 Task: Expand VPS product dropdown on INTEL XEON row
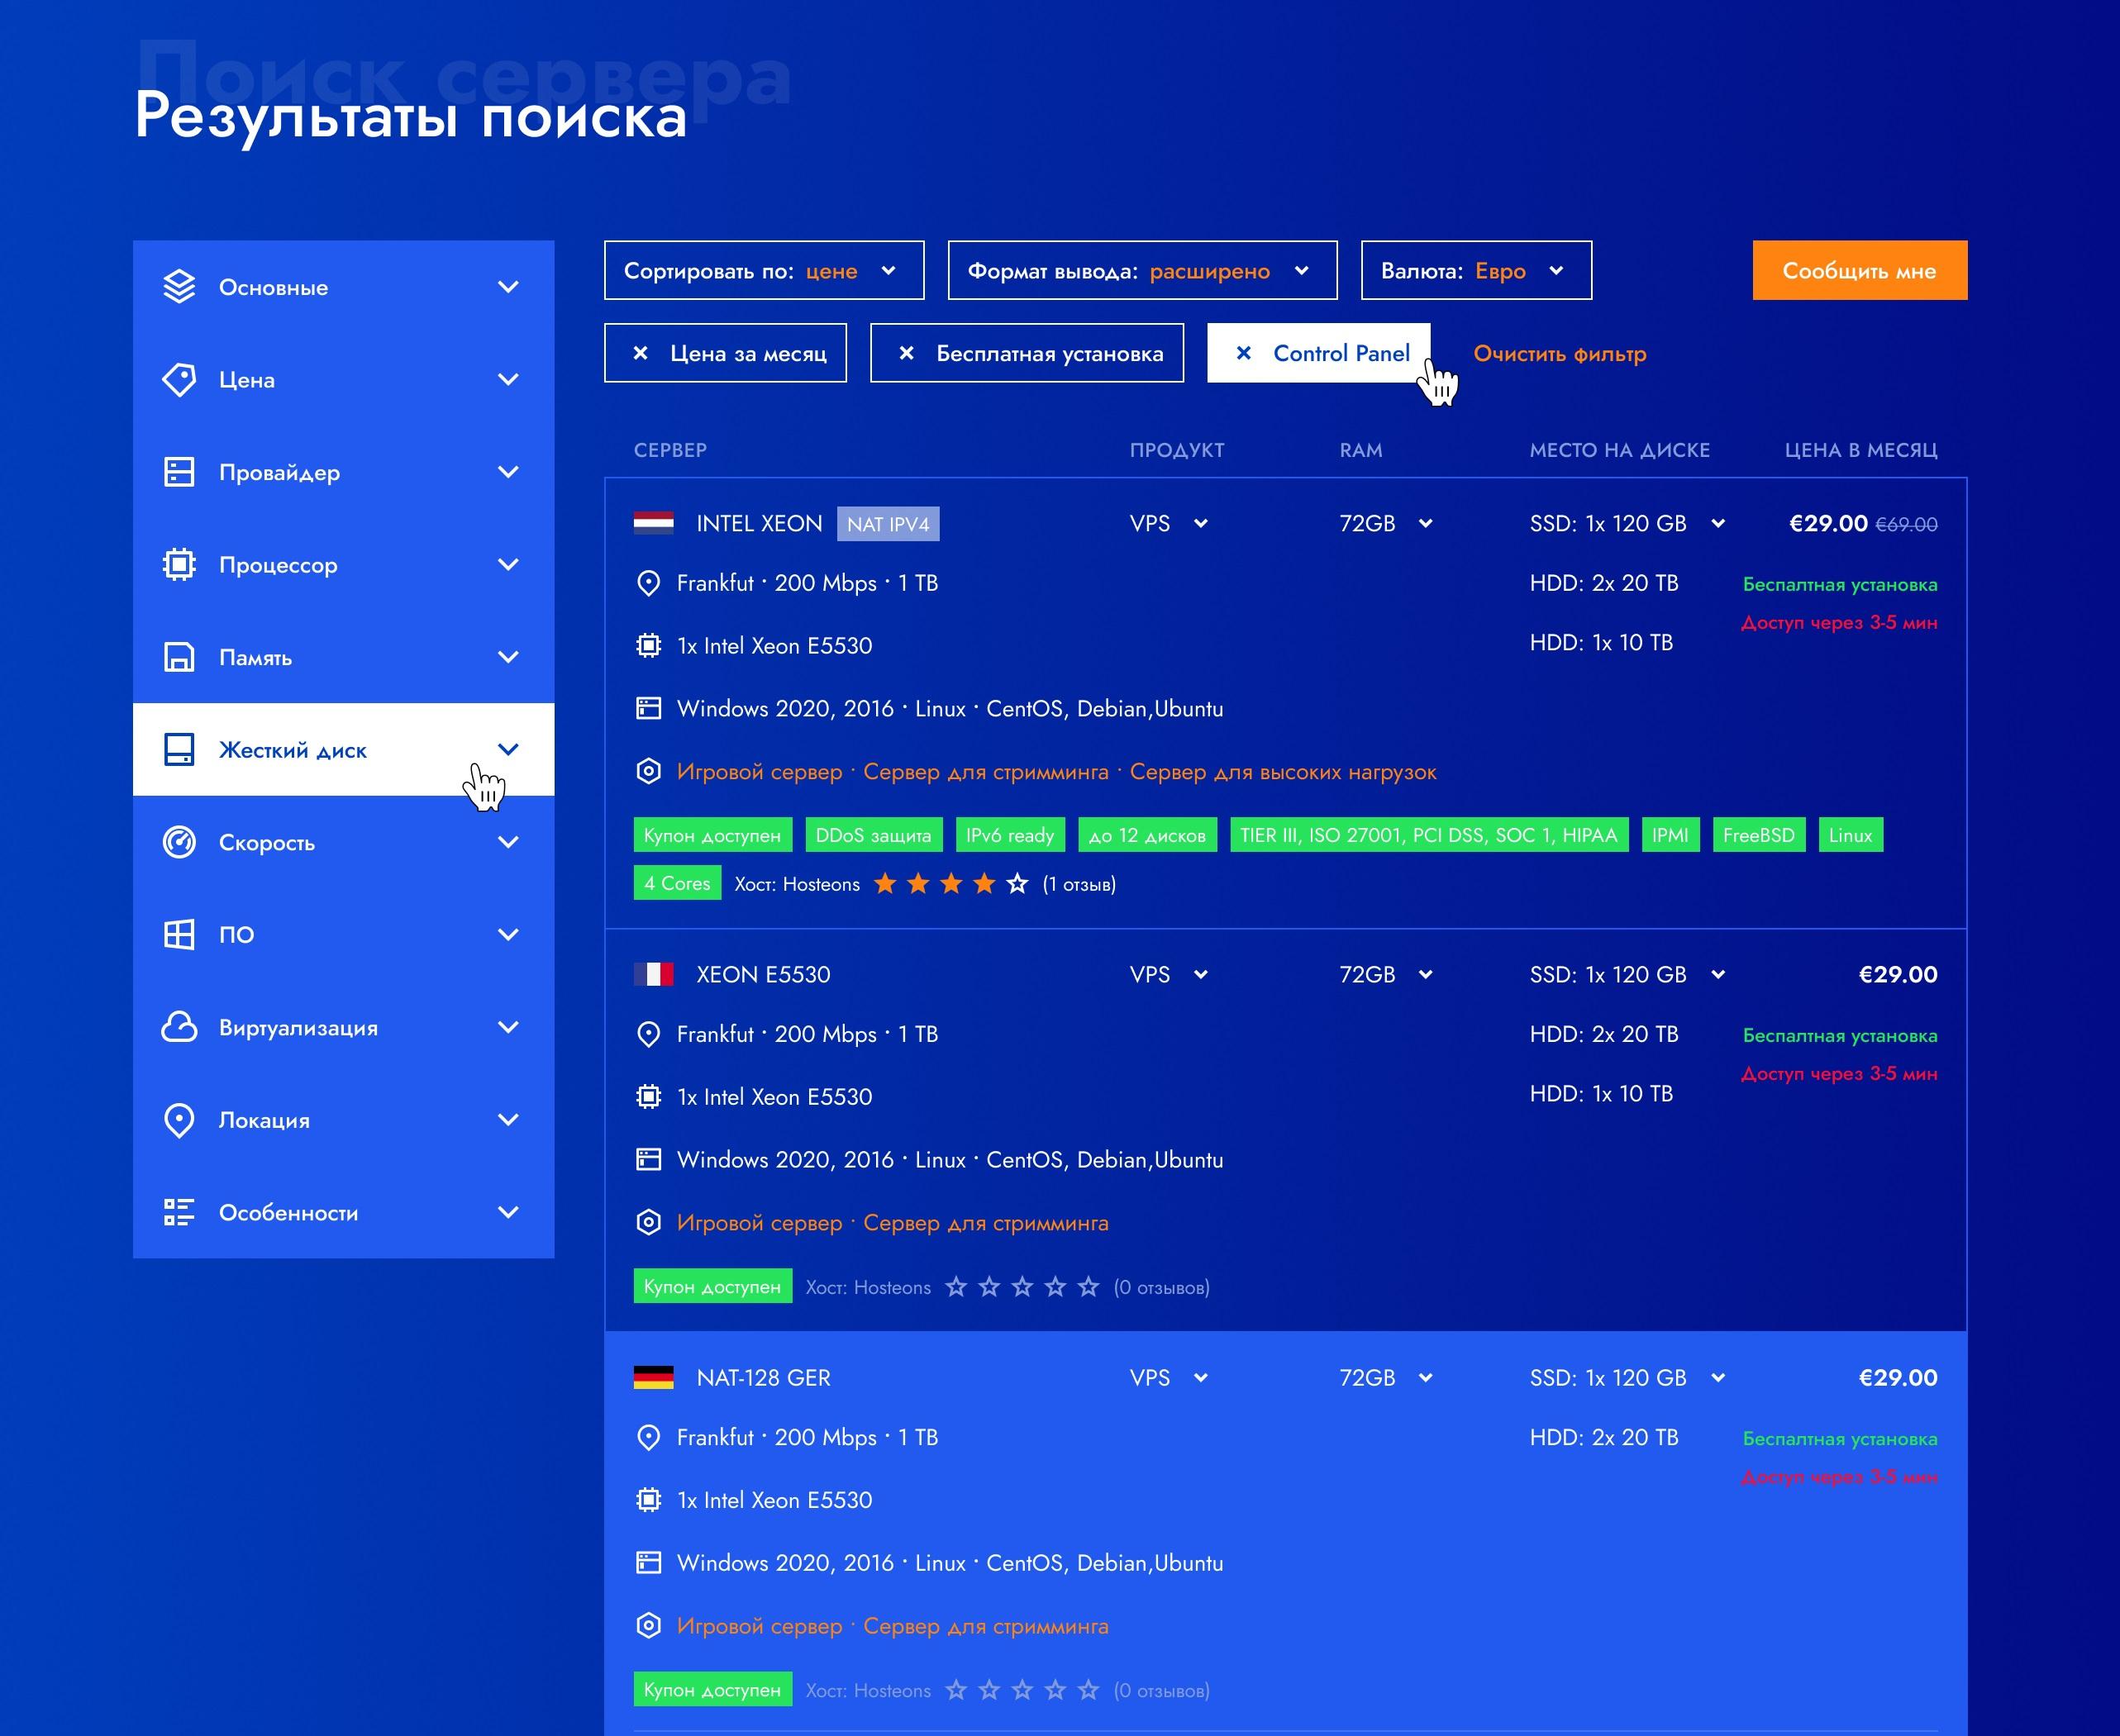point(1201,523)
